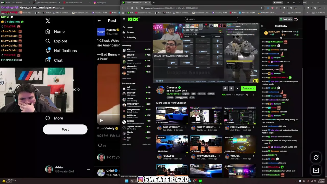
Task: Open Chat in X sidebar
Action: [x=54, y=60]
